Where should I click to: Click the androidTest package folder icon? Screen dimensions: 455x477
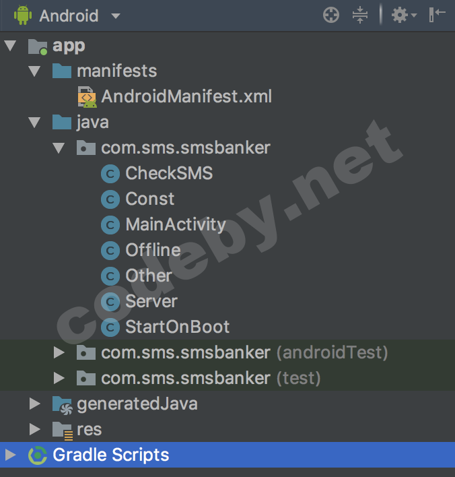coord(86,352)
